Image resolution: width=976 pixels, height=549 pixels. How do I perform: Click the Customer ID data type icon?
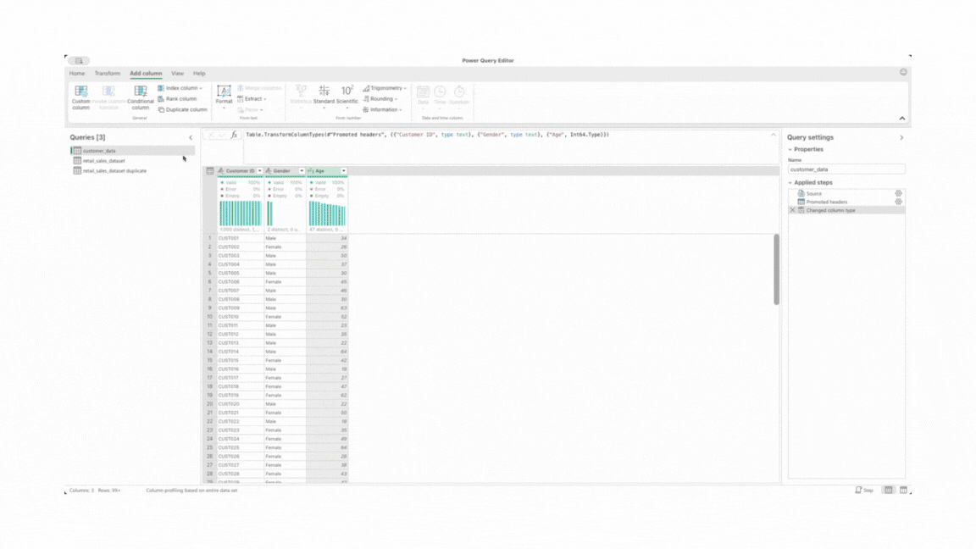pyautogui.click(x=221, y=170)
